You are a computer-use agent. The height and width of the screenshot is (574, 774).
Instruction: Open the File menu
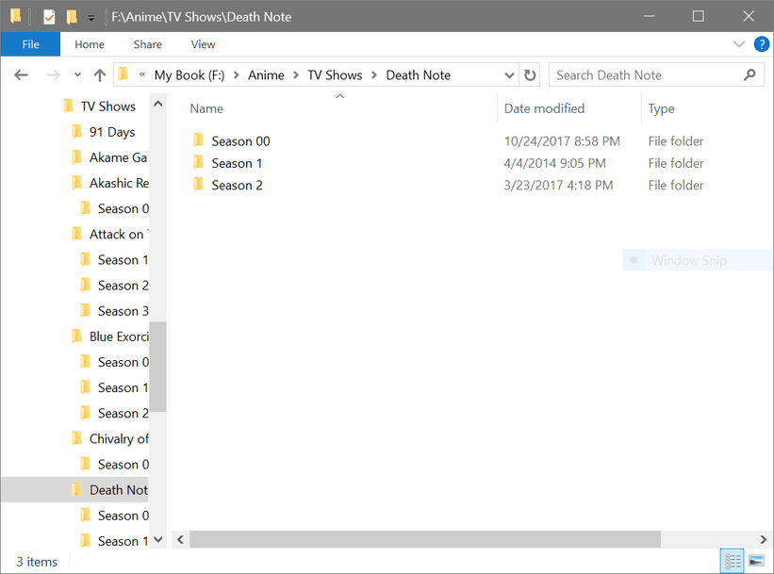point(30,44)
